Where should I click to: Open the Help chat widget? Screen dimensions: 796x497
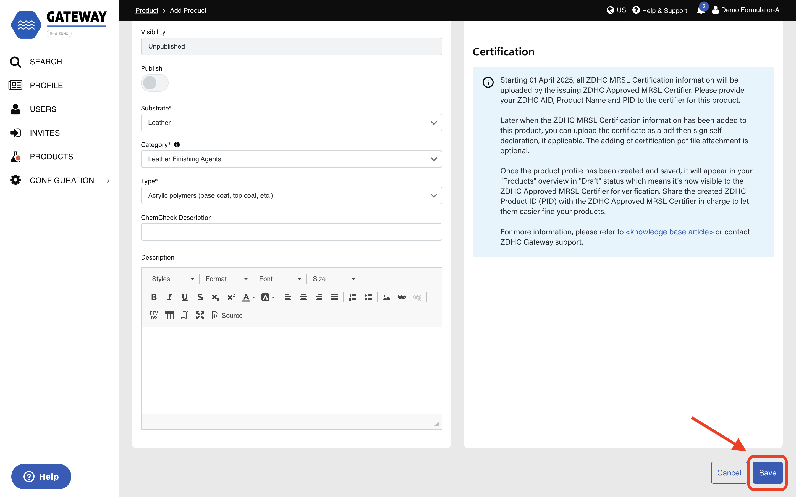(41, 477)
